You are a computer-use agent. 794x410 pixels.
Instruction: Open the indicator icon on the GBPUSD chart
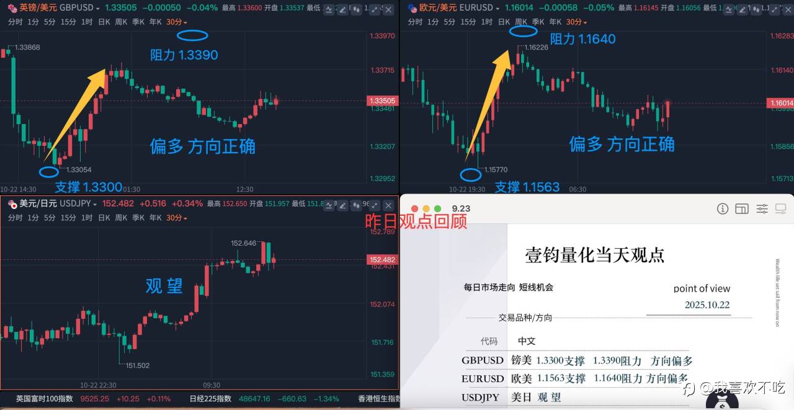[x=329, y=10]
